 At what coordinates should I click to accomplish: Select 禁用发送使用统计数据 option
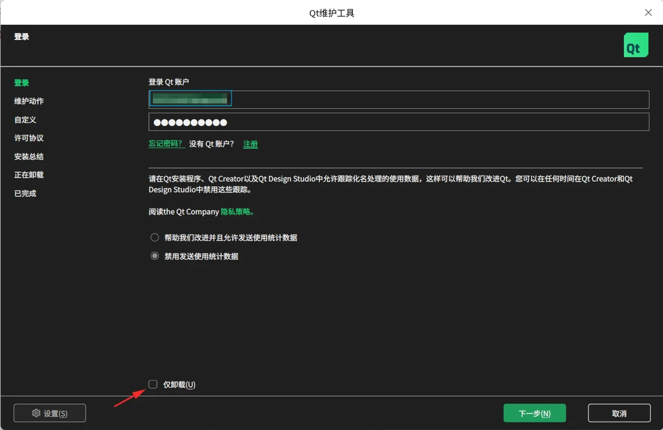154,255
